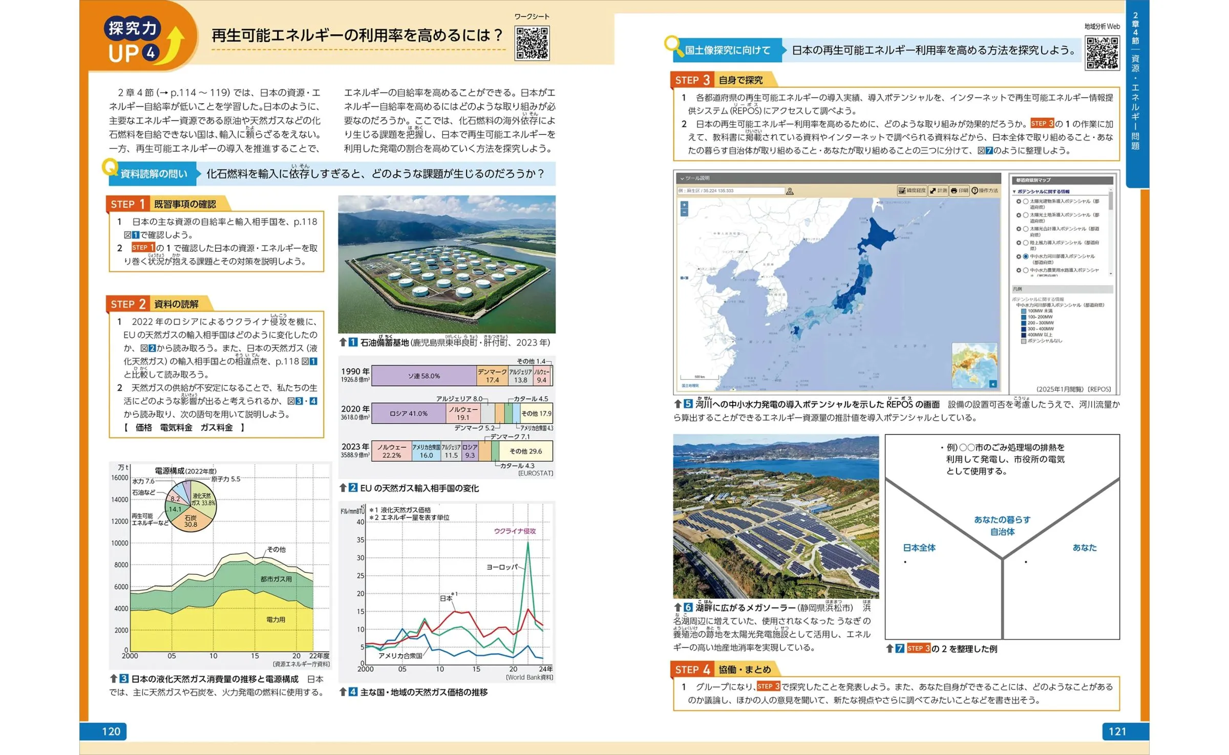Screen dimensions: 1229x755
Task: Click the ロシア 41.0% bar segment
Action: [409, 414]
